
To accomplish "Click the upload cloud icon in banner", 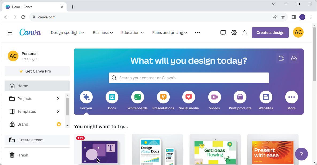I will (x=294, y=58).
